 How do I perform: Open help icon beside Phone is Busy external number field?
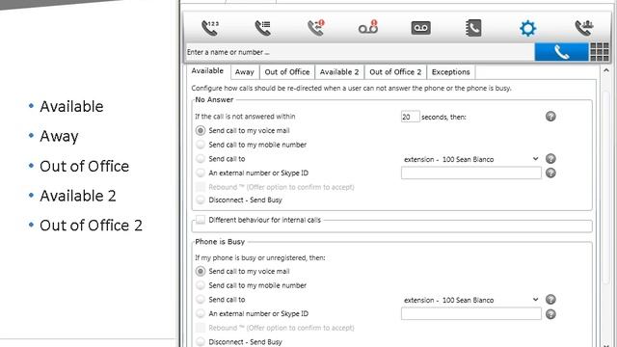click(550, 314)
